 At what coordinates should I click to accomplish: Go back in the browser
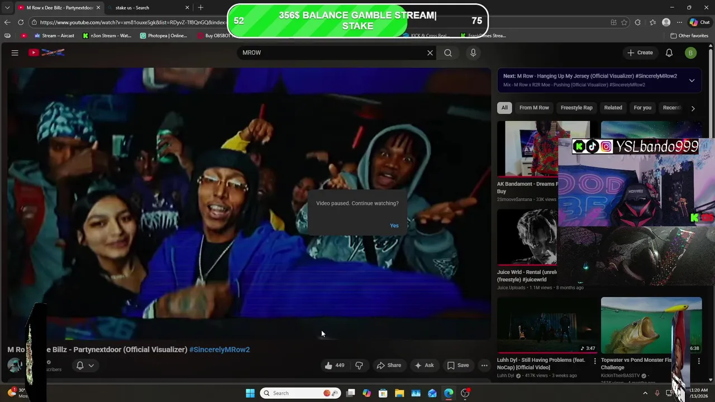(x=7, y=22)
